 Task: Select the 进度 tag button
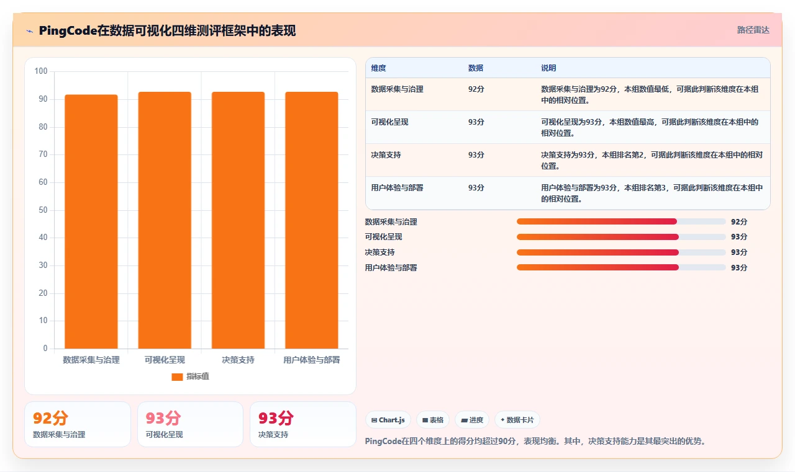click(x=472, y=420)
